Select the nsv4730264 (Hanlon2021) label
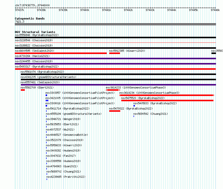223x189 pixels. (x=32, y=56)
